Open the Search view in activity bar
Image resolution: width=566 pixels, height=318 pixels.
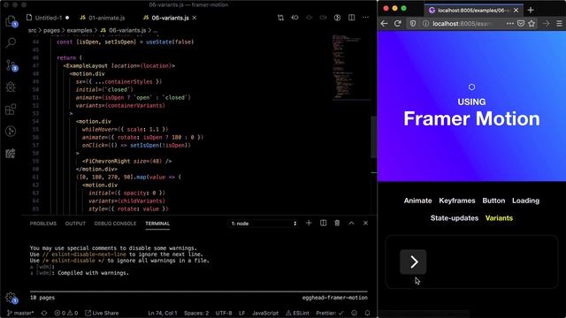pos(11,43)
